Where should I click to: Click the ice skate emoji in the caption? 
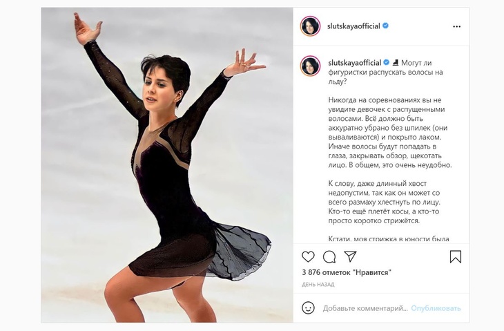(396, 62)
